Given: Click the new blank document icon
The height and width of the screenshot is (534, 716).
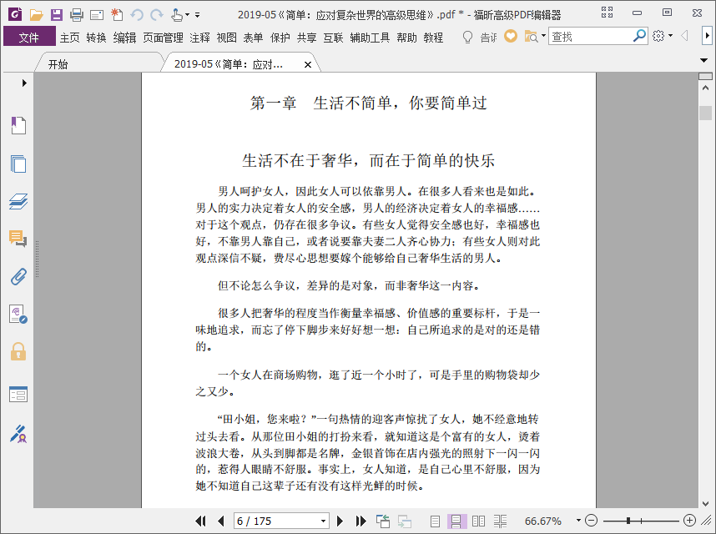Looking at the screenshot, I should click(117, 15).
